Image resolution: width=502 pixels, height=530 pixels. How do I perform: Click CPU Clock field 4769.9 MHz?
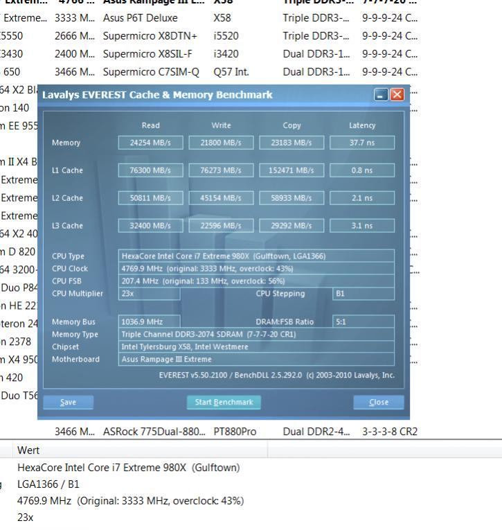click(256, 268)
